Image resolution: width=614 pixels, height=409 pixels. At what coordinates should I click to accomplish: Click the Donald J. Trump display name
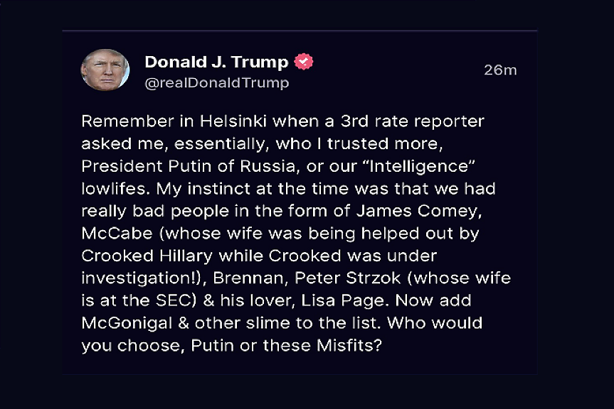point(216,62)
